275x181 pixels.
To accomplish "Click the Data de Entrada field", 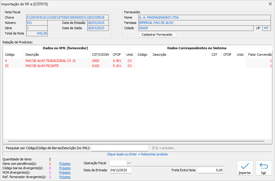I will coord(121,170).
